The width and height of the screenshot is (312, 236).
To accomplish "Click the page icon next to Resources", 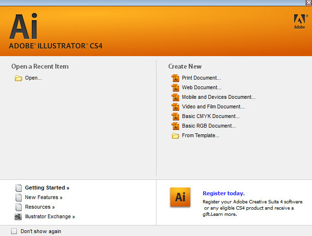I will point(18,207).
